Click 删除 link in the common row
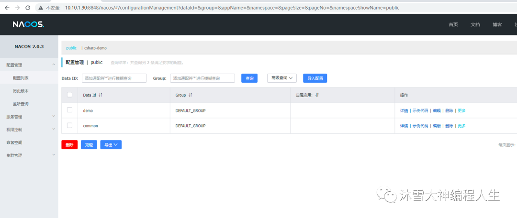The width and height of the screenshot is (517, 218). click(x=449, y=126)
